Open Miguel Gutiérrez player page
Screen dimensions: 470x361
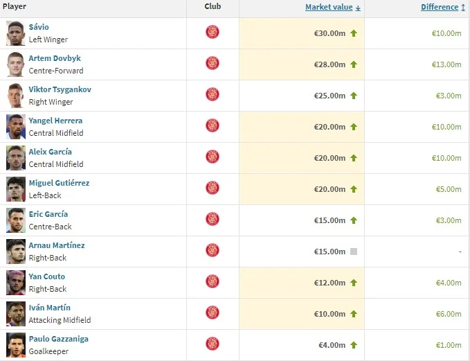click(59, 183)
